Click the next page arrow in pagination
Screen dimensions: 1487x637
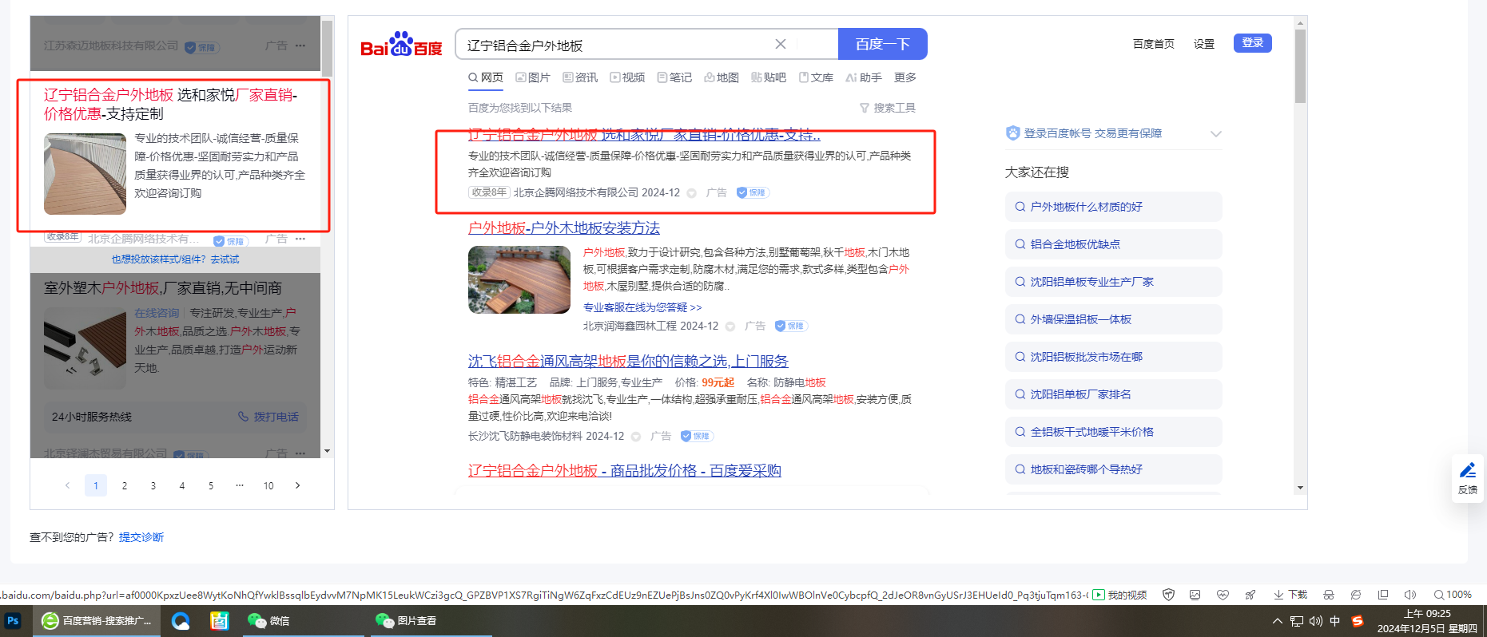tap(297, 485)
